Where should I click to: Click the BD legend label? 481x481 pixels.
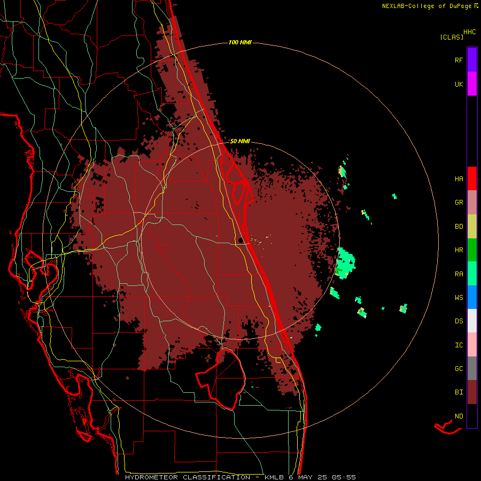pyautogui.click(x=459, y=227)
